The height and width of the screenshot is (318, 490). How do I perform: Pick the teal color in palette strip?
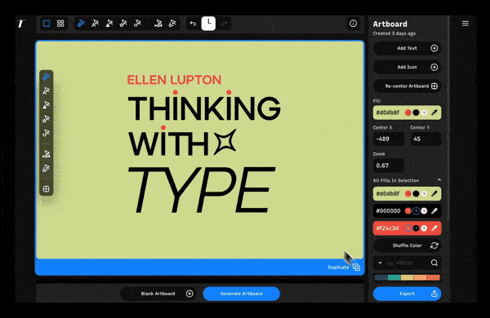click(x=394, y=277)
